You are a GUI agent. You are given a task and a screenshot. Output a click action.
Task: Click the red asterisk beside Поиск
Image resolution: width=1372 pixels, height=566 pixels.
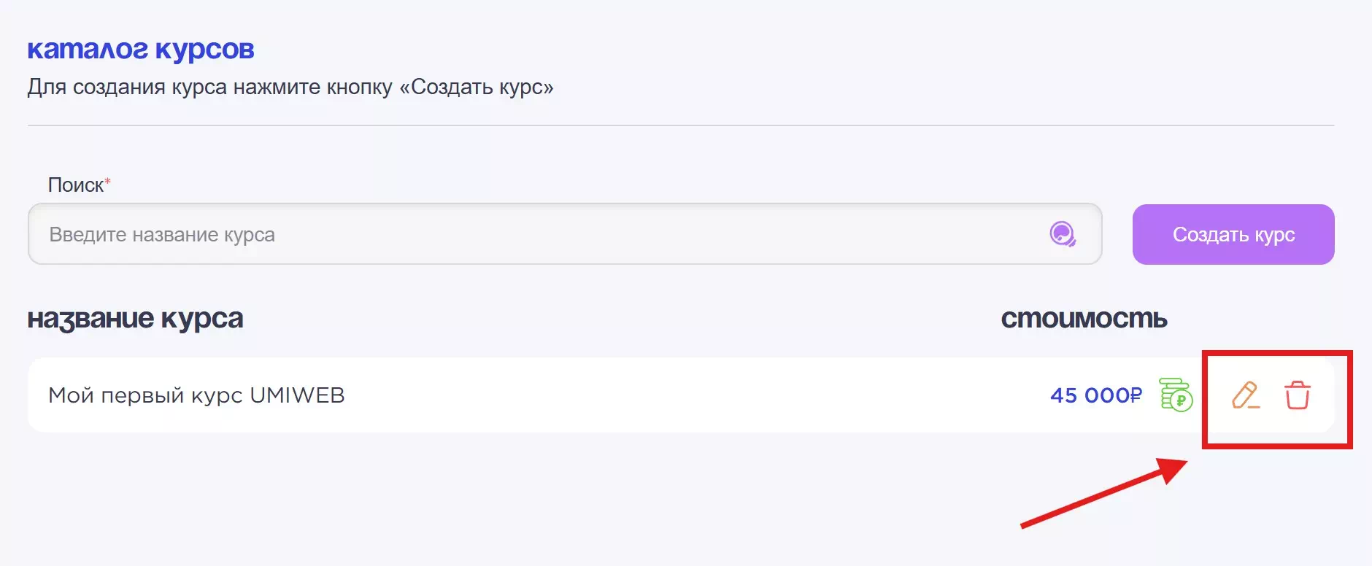[x=108, y=181]
